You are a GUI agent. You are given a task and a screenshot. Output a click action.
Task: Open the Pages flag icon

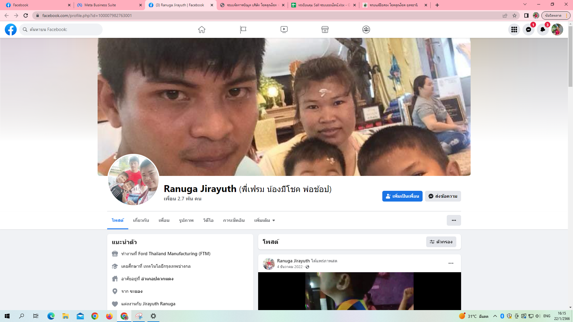(243, 30)
